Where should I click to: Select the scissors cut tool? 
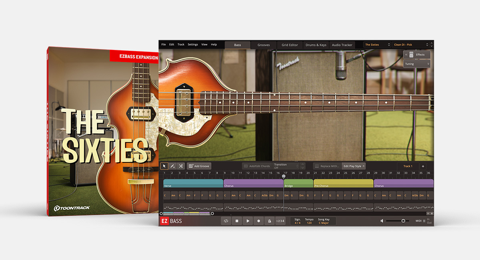click(181, 166)
